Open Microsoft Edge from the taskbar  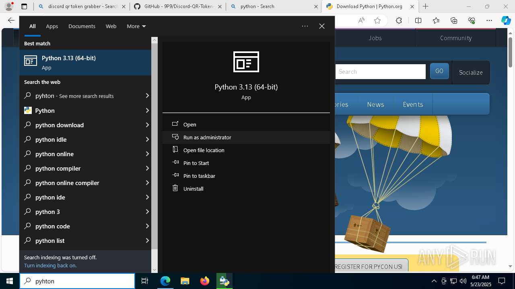[x=165, y=281]
